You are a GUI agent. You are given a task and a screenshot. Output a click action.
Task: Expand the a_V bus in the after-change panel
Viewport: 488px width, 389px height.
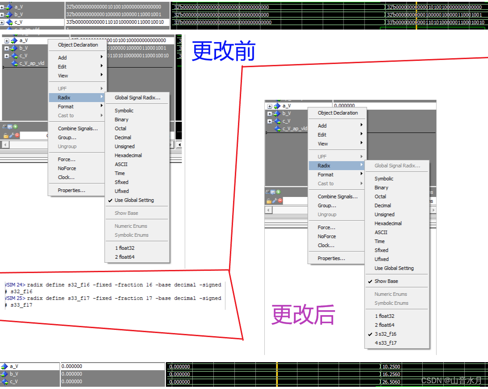(270, 106)
